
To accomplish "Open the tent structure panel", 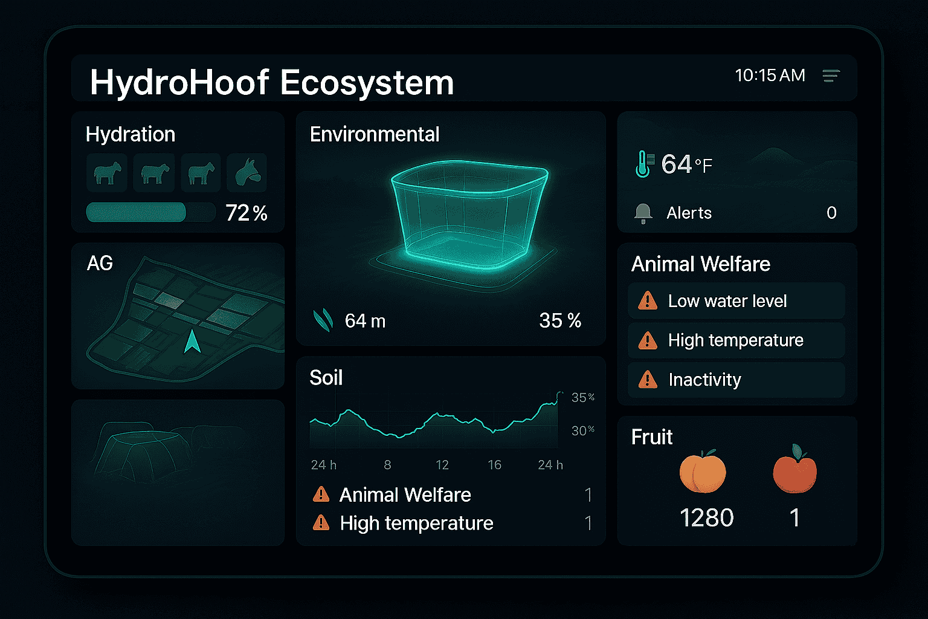I will coord(178,472).
